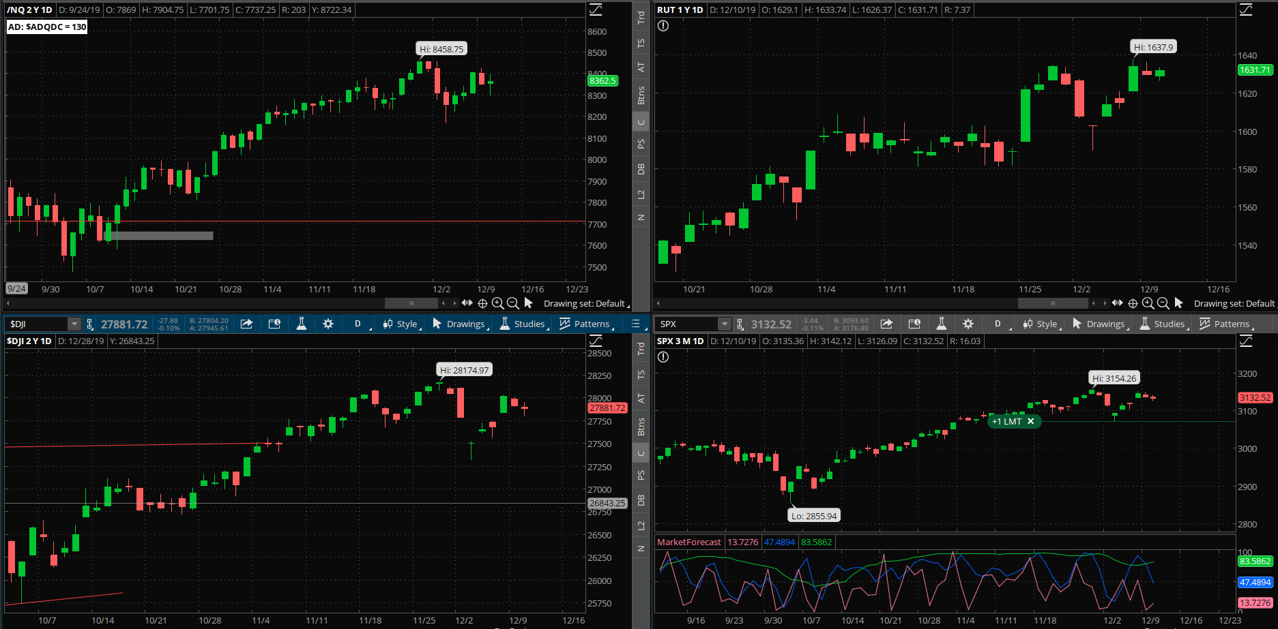The height and width of the screenshot is (629, 1278).
Task: Open $DJI chart hamburger menu icon
Action: coord(636,324)
